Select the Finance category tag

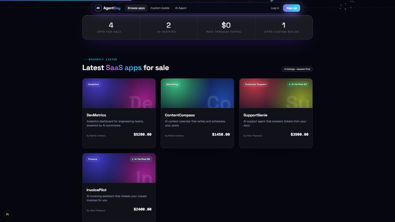(x=93, y=159)
